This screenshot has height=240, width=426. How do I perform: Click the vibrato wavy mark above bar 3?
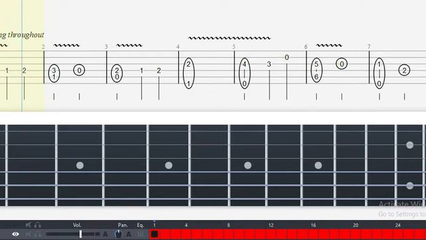click(x=129, y=45)
